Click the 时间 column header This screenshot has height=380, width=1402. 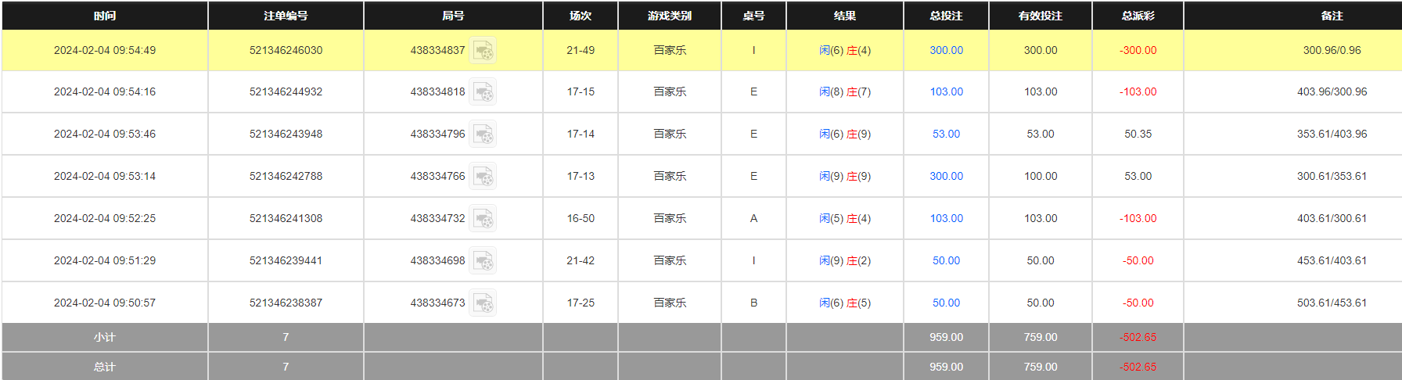coord(105,16)
